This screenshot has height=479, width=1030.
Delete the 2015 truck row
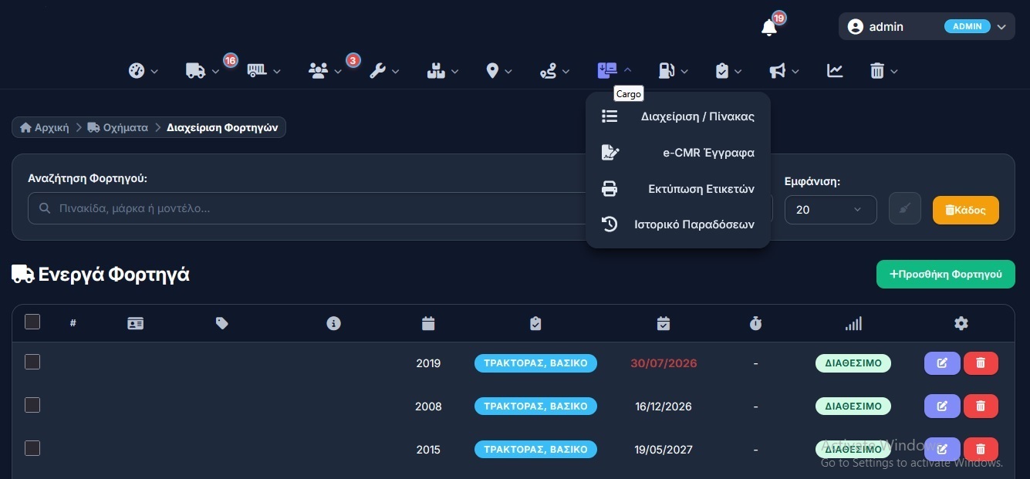[981, 449]
